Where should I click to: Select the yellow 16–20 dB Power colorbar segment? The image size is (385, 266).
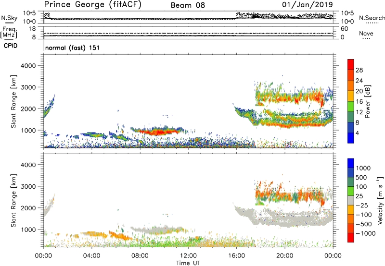pyautogui.click(x=351, y=96)
